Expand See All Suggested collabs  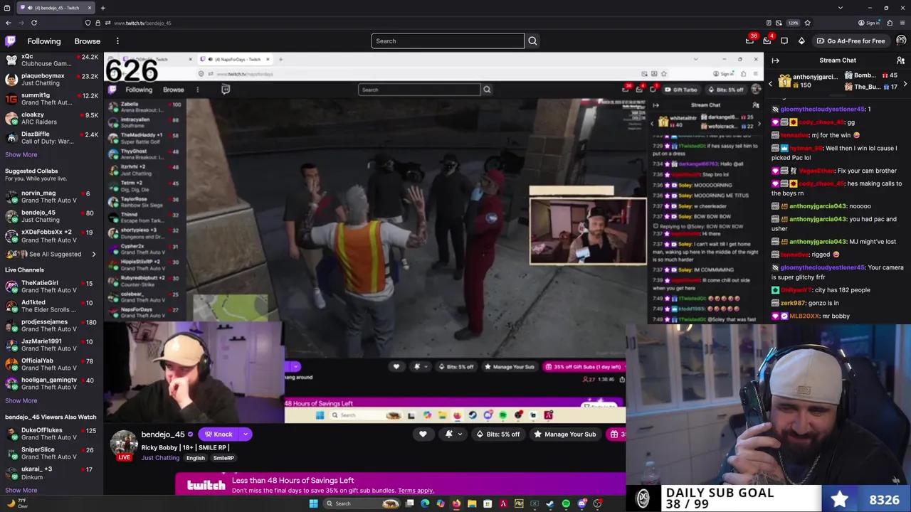[x=51, y=254]
